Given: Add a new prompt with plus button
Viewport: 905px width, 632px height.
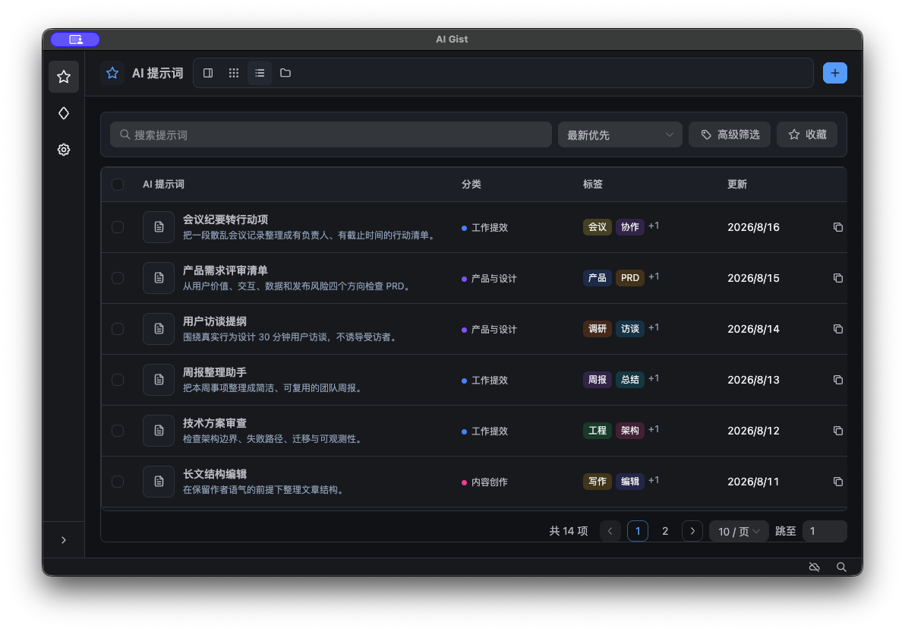Looking at the screenshot, I should 834,73.
